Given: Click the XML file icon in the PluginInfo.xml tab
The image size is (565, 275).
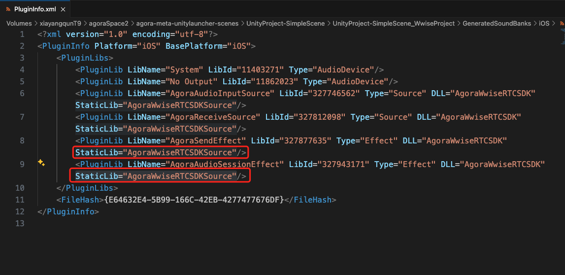Looking at the screenshot, I should pos(8,9).
